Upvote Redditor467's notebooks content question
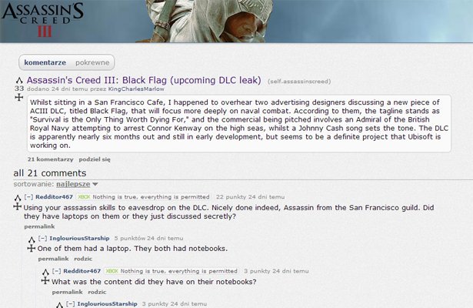 [45, 272]
